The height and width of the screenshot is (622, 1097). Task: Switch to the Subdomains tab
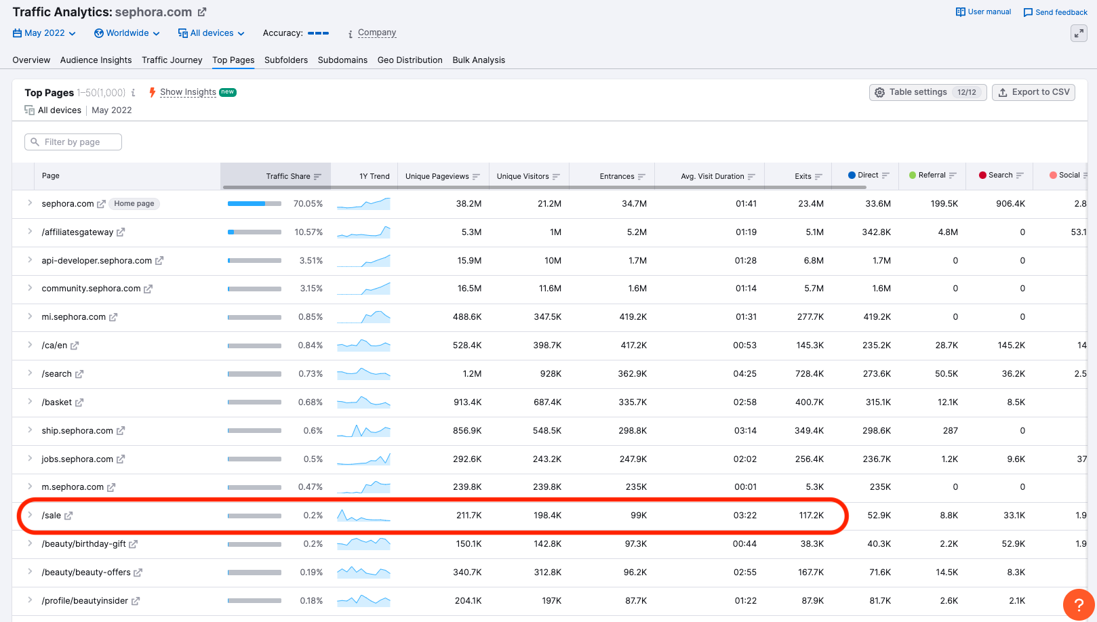click(x=342, y=60)
